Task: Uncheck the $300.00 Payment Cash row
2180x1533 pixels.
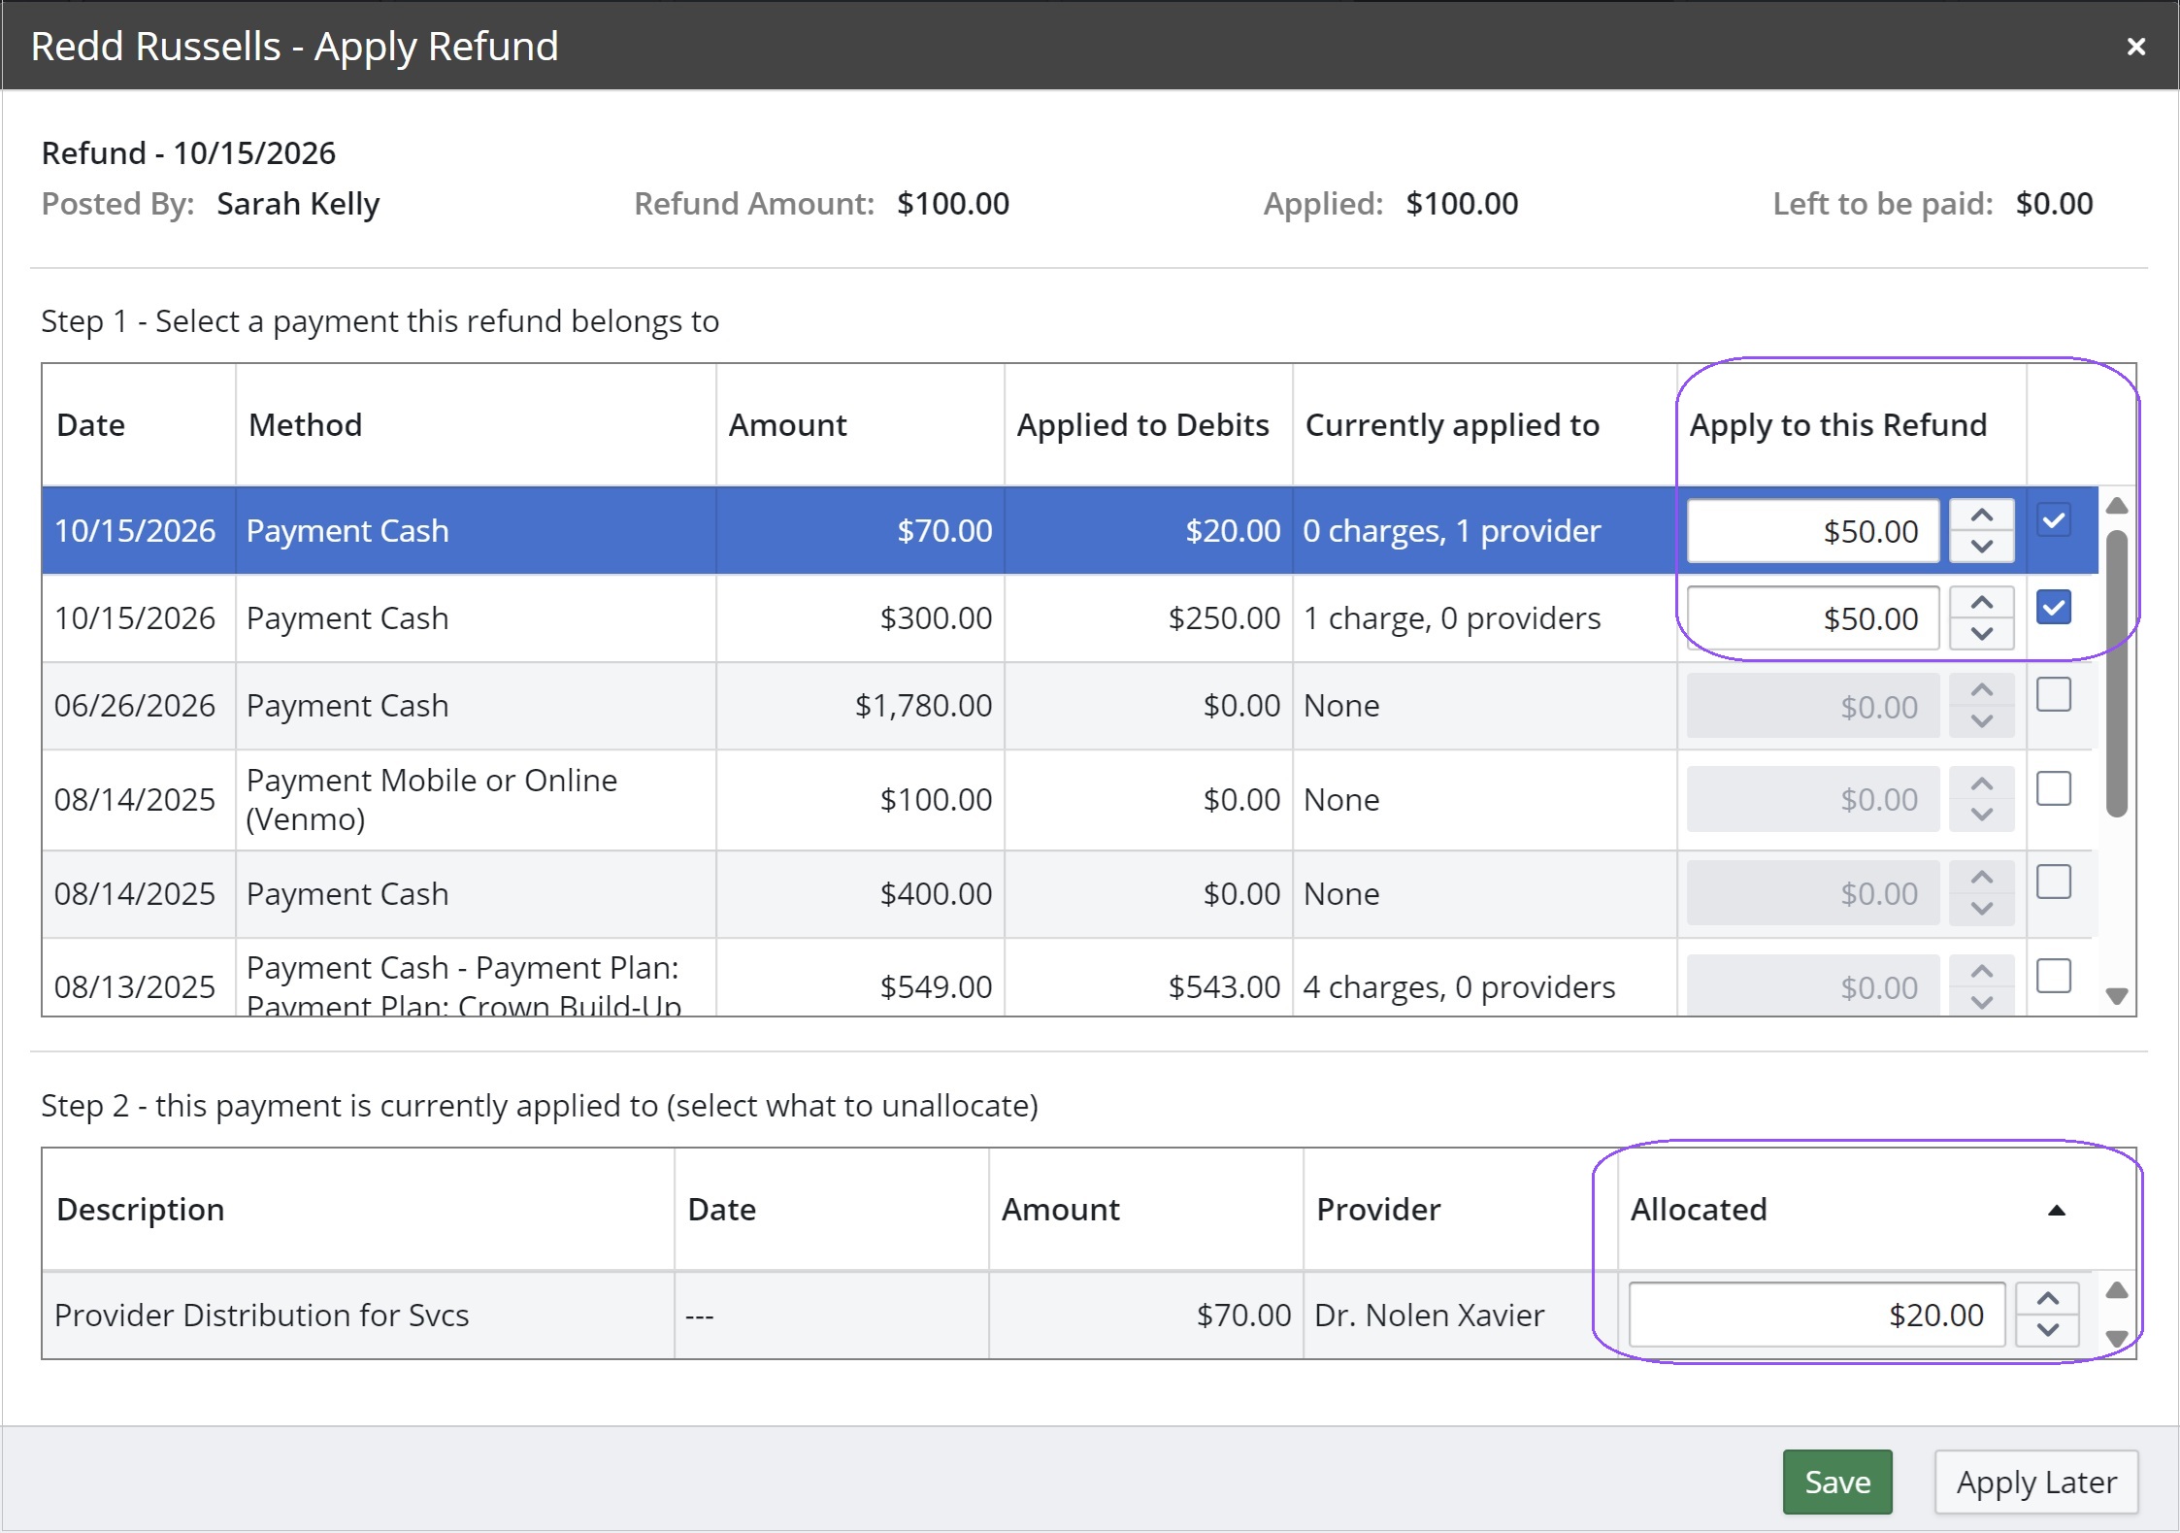Action: click(2054, 607)
